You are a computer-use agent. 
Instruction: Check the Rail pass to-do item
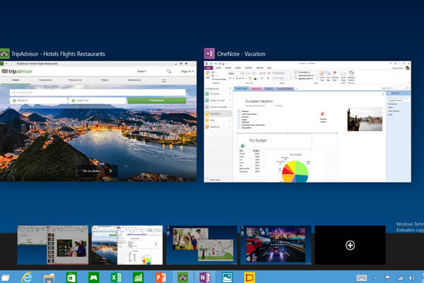click(239, 117)
